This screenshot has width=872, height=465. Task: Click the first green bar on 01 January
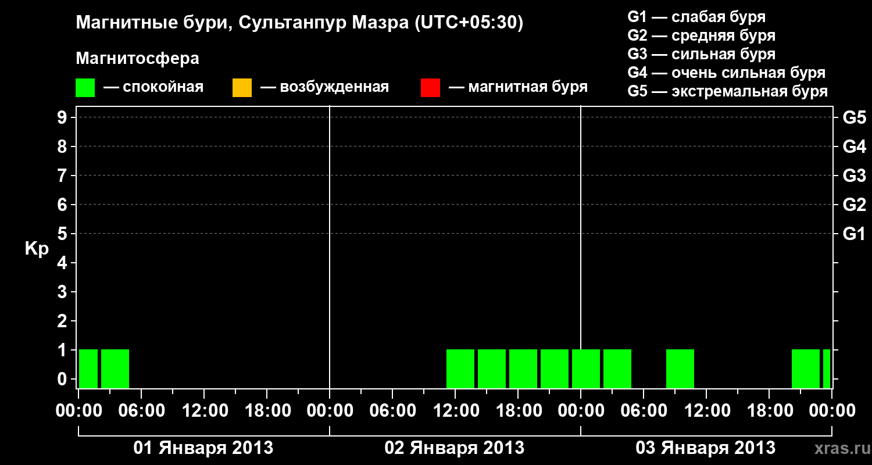pyautogui.click(x=88, y=369)
